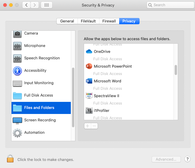Click the Microsoft Word app icon
Image resolution: width=195 pixels, height=168 pixels.
click(x=89, y=81)
